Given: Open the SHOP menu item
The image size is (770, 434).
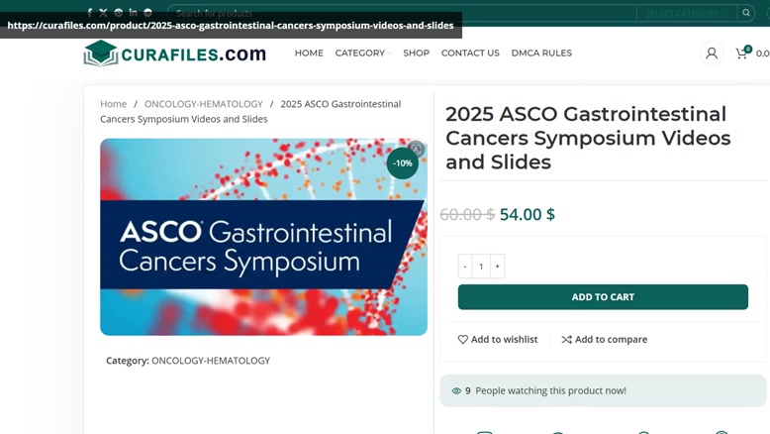Looking at the screenshot, I should (x=416, y=54).
